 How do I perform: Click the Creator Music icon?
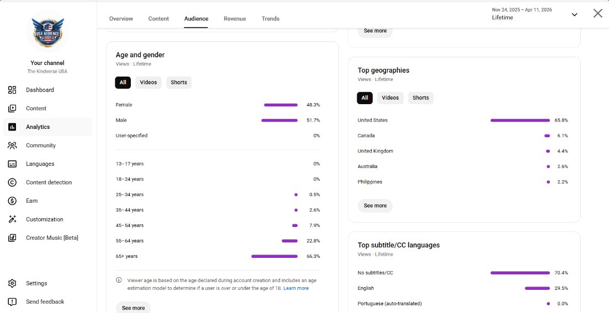(x=12, y=238)
